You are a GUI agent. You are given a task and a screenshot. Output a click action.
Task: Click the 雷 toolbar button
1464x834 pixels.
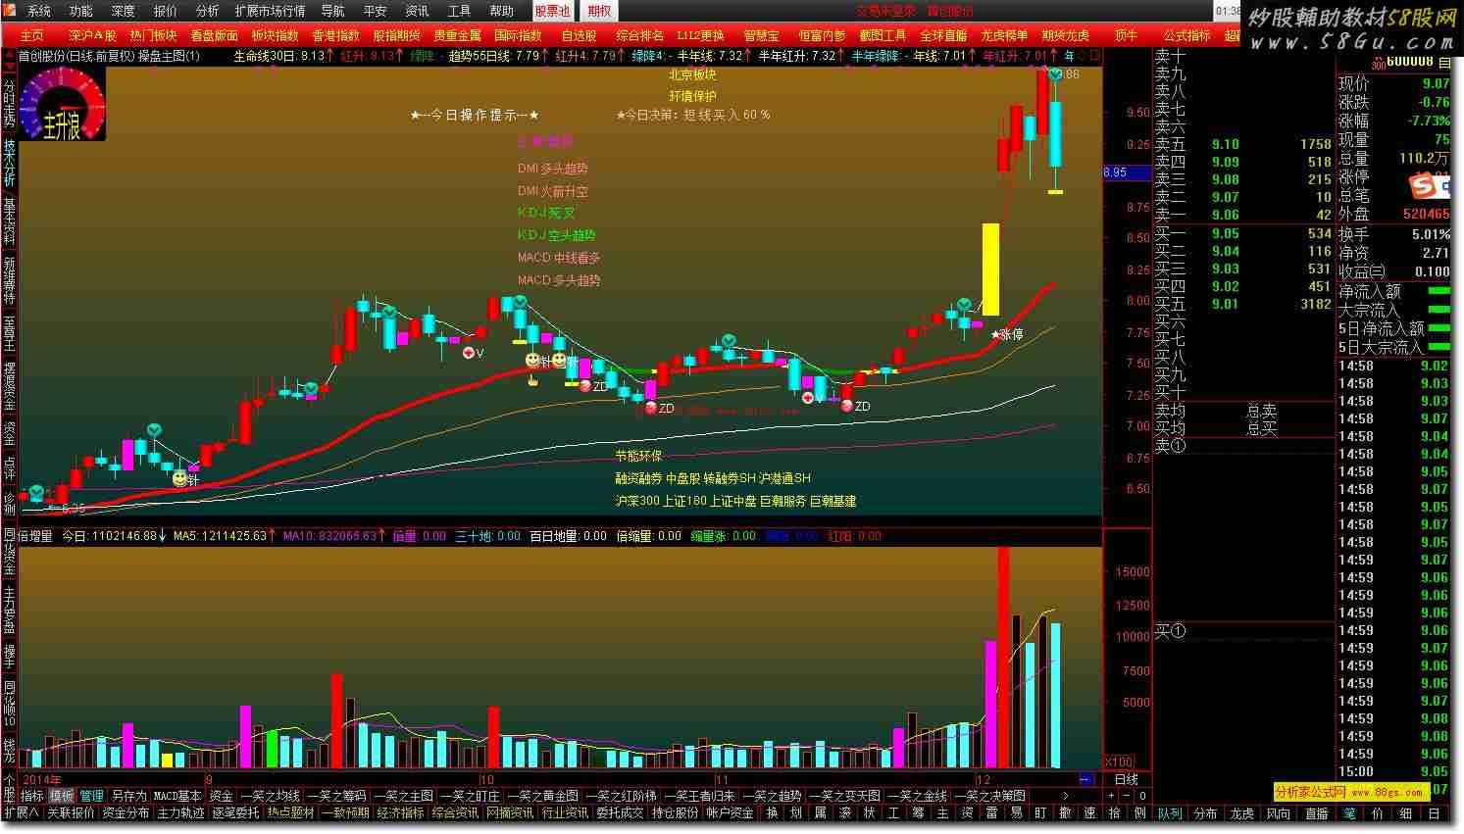(991, 812)
